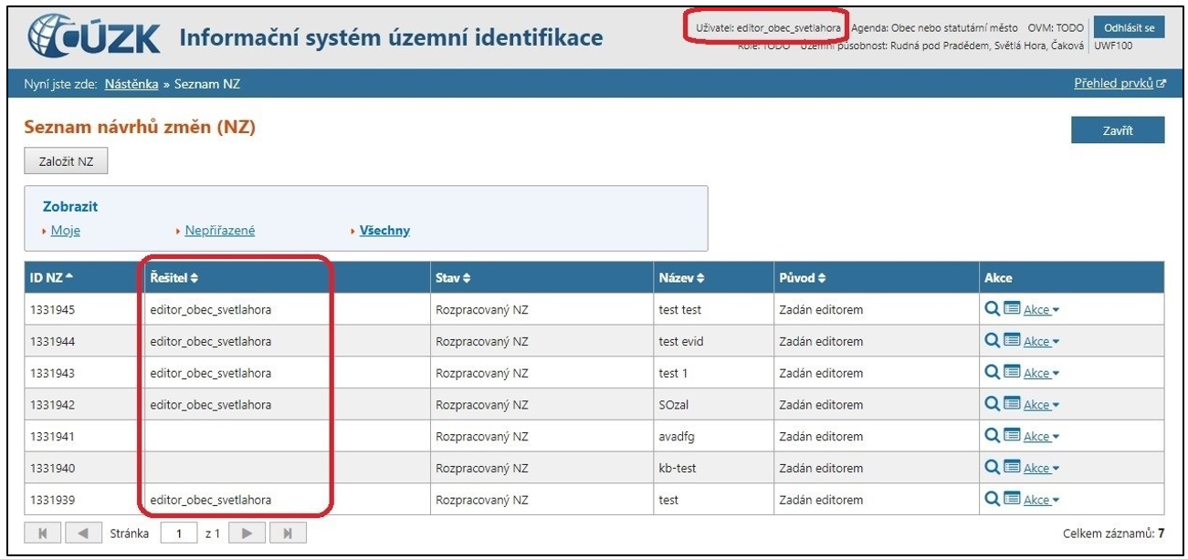This screenshot has height=559, width=1188.
Task: Switch to the Nepřiřazené filter
Action: click(x=219, y=231)
